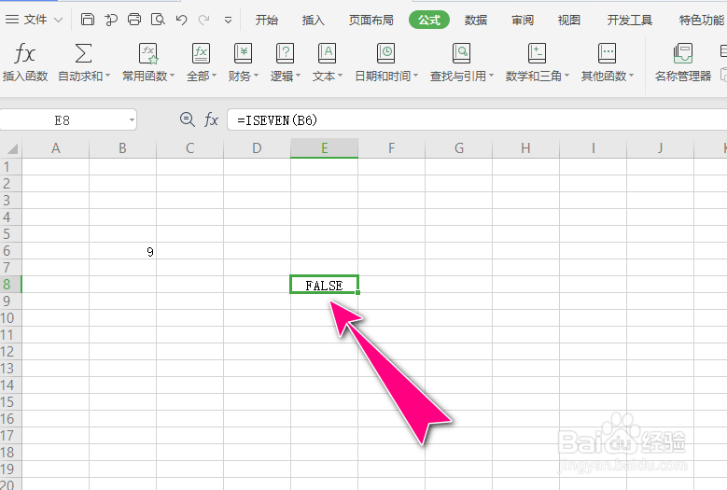Select row 8 header
Screen dimensions: 727x490
coord(10,284)
